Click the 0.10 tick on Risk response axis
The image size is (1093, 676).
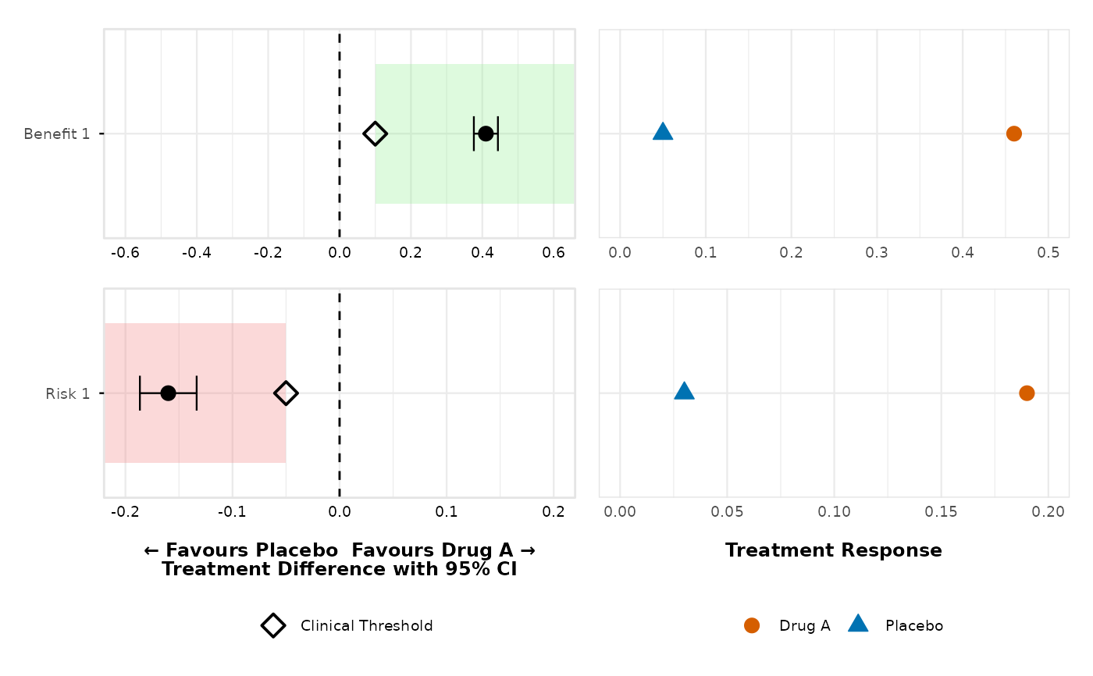834,512
